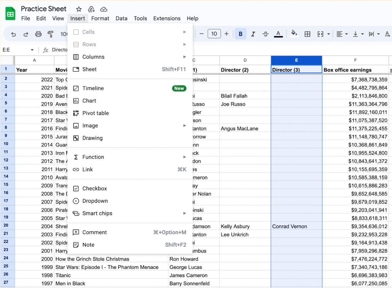
Task: Expand the Function submenu
Action: (130, 157)
